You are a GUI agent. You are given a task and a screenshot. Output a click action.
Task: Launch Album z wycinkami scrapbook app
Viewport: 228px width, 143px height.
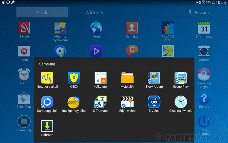pyautogui.click(x=60, y=28)
